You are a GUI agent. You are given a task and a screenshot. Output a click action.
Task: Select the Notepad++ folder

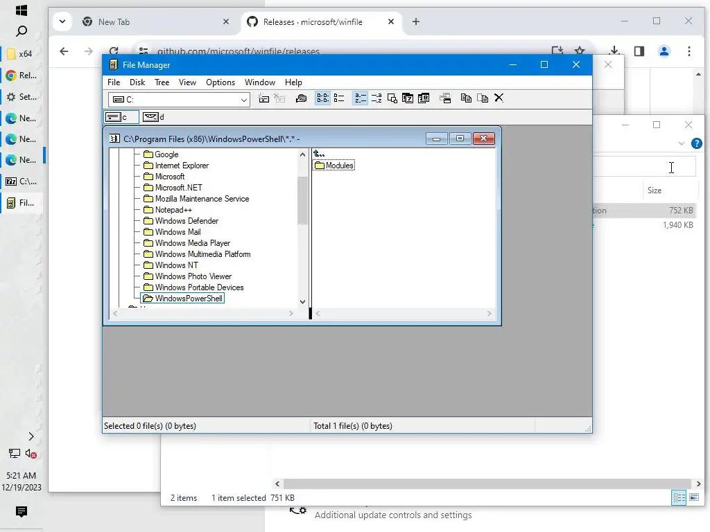(168, 210)
